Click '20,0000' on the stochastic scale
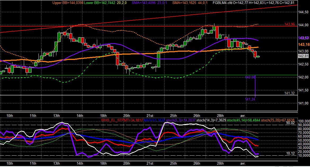 (304, 152)
